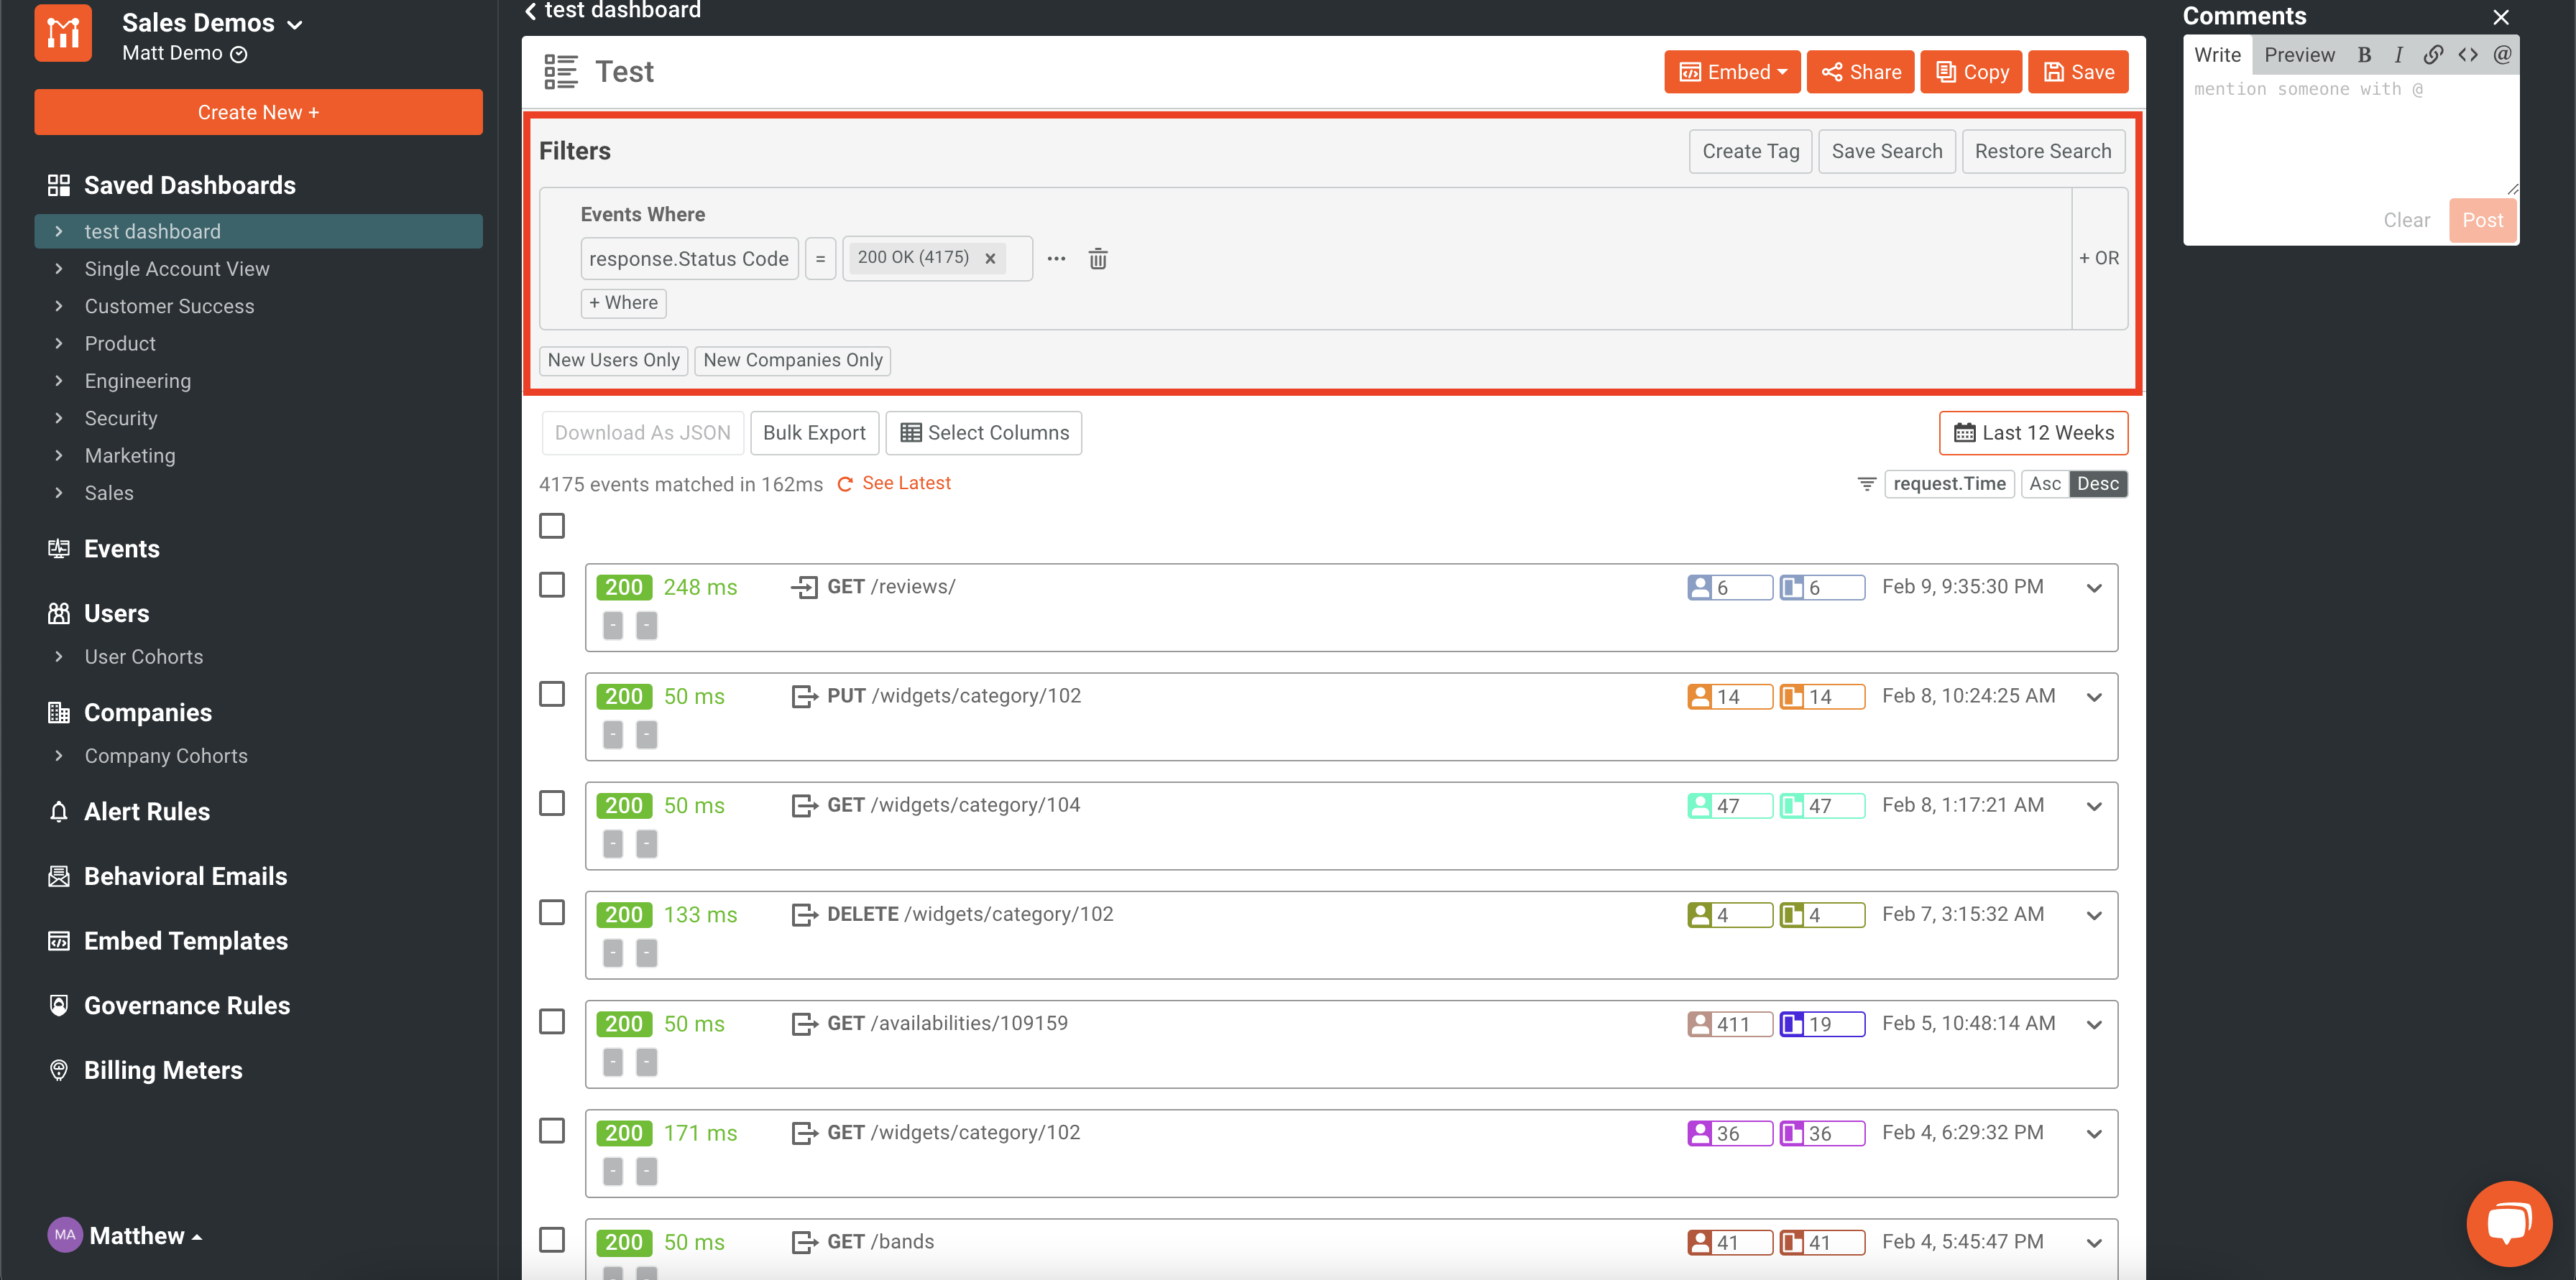Remove the 200 OK filter value
The height and width of the screenshot is (1280, 2576).
coord(990,259)
